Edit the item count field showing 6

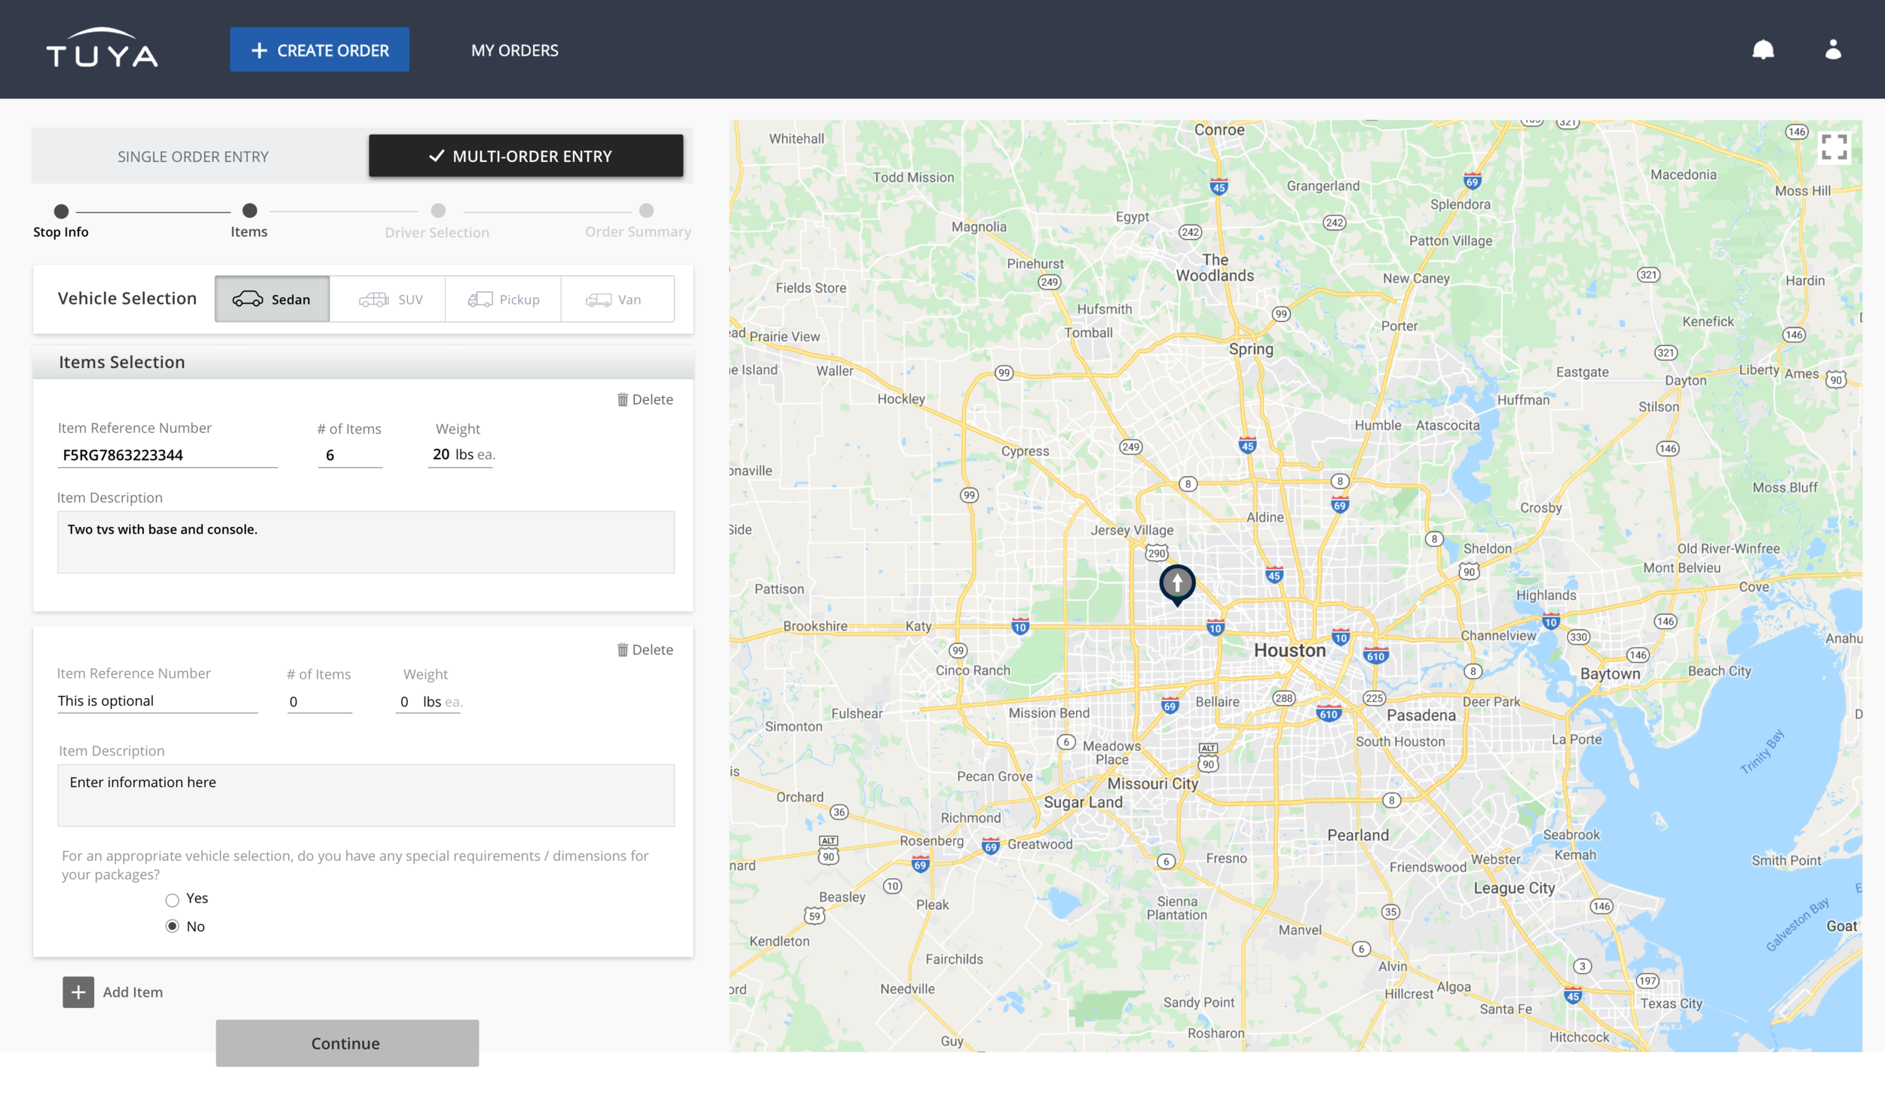(x=350, y=455)
